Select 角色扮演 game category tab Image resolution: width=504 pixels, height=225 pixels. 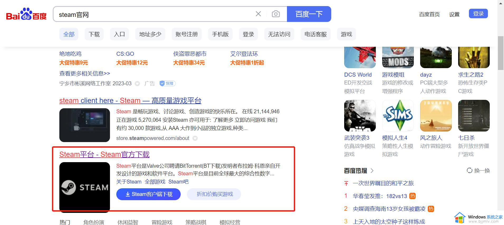tap(94, 222)
